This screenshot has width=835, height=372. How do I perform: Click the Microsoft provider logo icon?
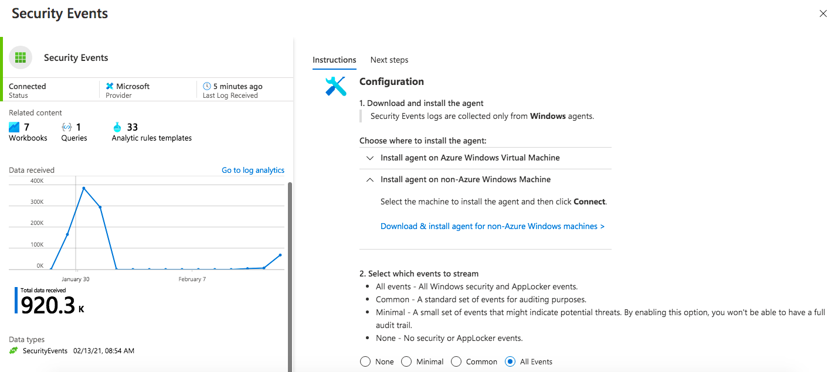(x=110, y=86)
